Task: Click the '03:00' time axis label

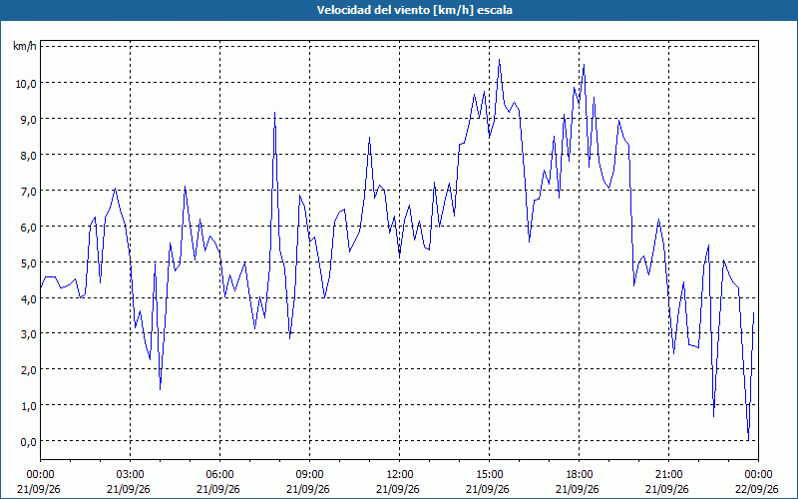Action: [130, 475]
